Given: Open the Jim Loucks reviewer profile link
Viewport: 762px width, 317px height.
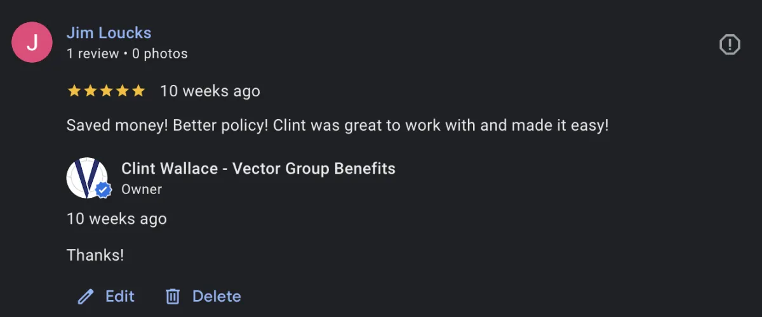Looking at the screenshot, I should (x=109, y=33).
